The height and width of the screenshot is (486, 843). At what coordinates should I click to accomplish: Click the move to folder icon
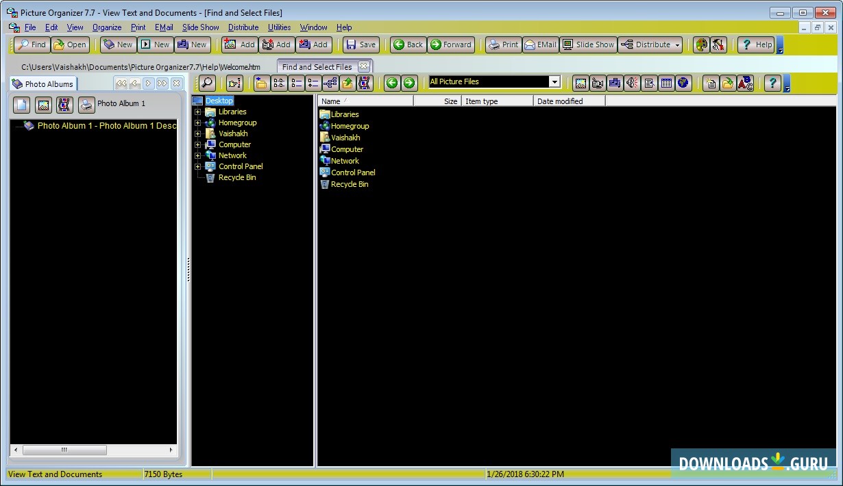[728, 83]
